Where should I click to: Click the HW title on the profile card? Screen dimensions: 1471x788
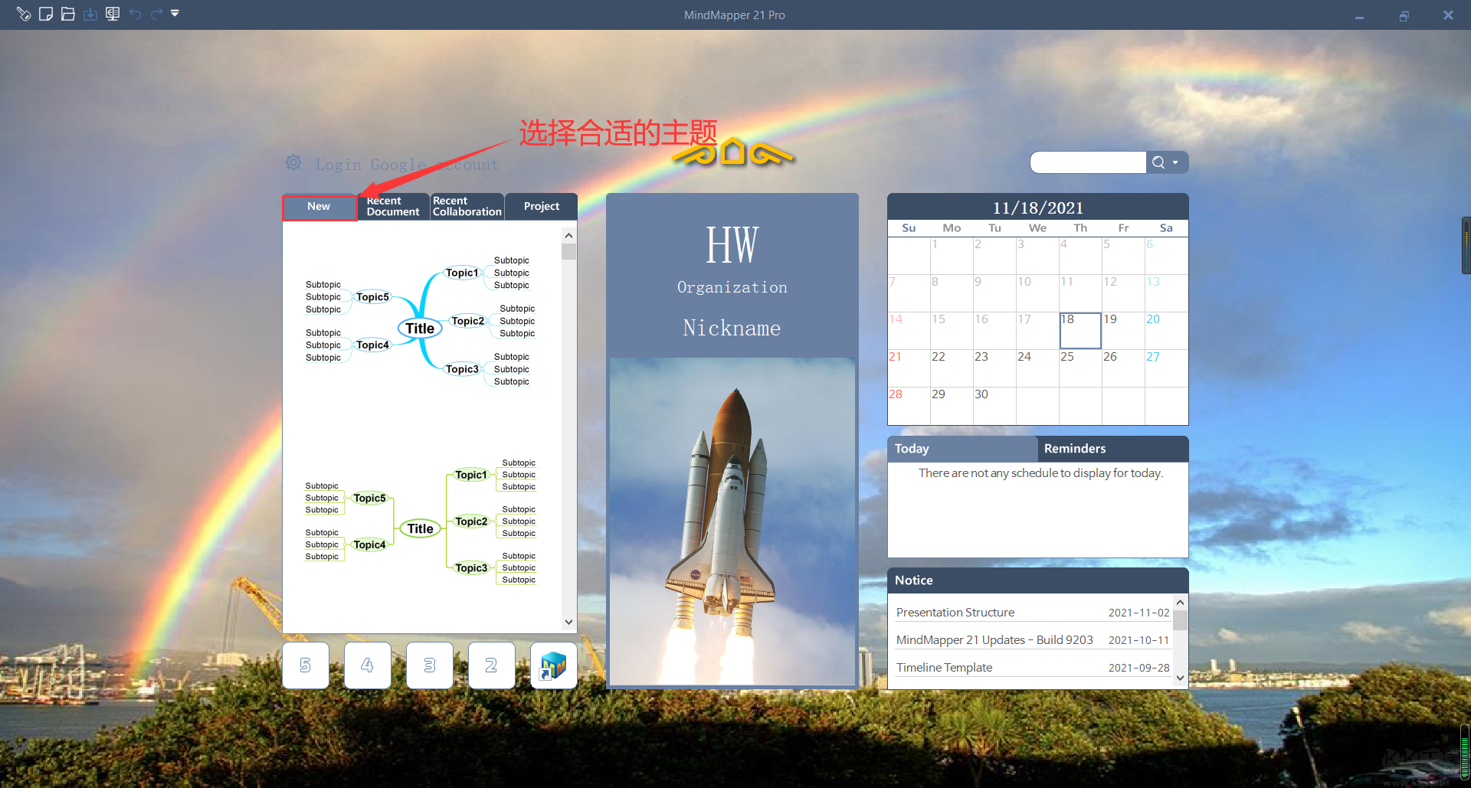732,245
